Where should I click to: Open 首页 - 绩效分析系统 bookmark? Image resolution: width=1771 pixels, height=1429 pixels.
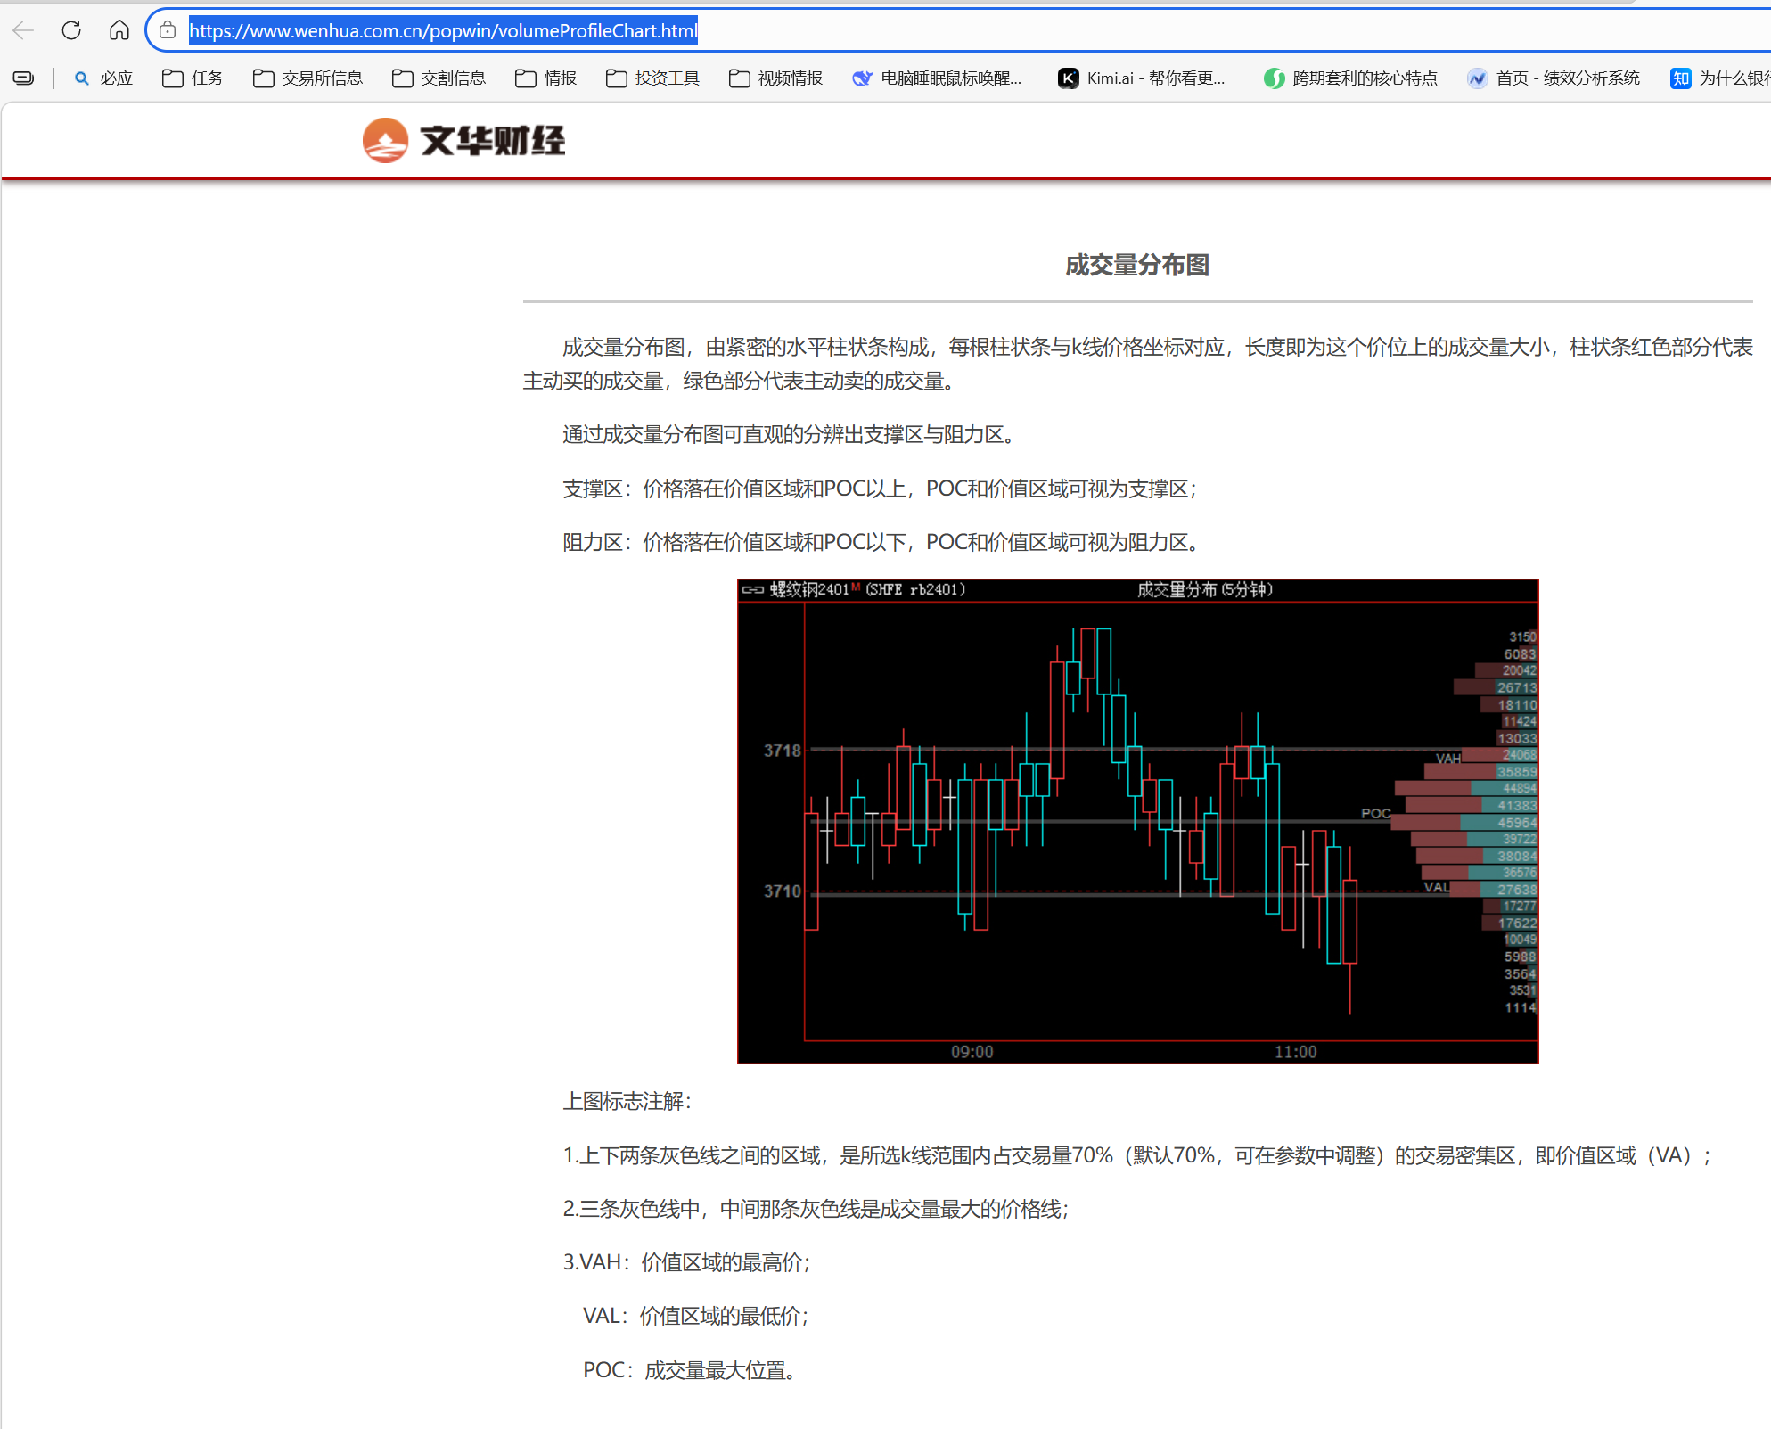[x=1554, y=78]
